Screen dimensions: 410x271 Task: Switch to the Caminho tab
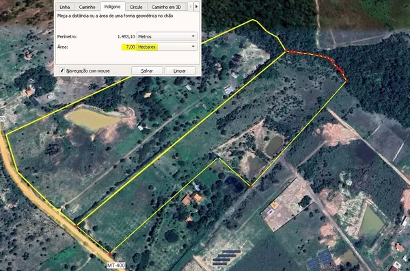click(87, 7)
